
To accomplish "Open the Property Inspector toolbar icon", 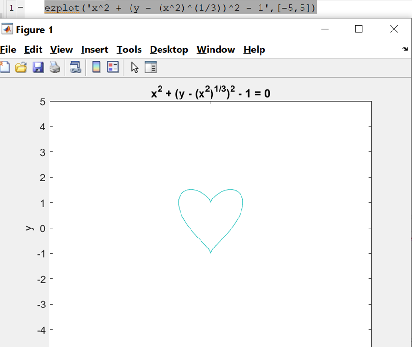I will [x=151, y=67].
